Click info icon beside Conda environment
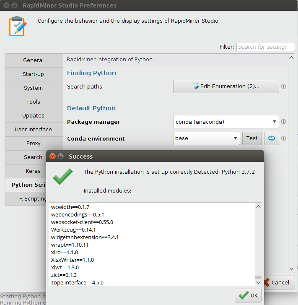The image size is (298, 305). pyautogui.click(x=283, y=138)
